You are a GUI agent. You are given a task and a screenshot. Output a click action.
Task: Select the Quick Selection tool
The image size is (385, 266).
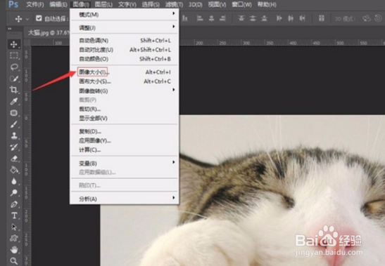tap(14, 79)
